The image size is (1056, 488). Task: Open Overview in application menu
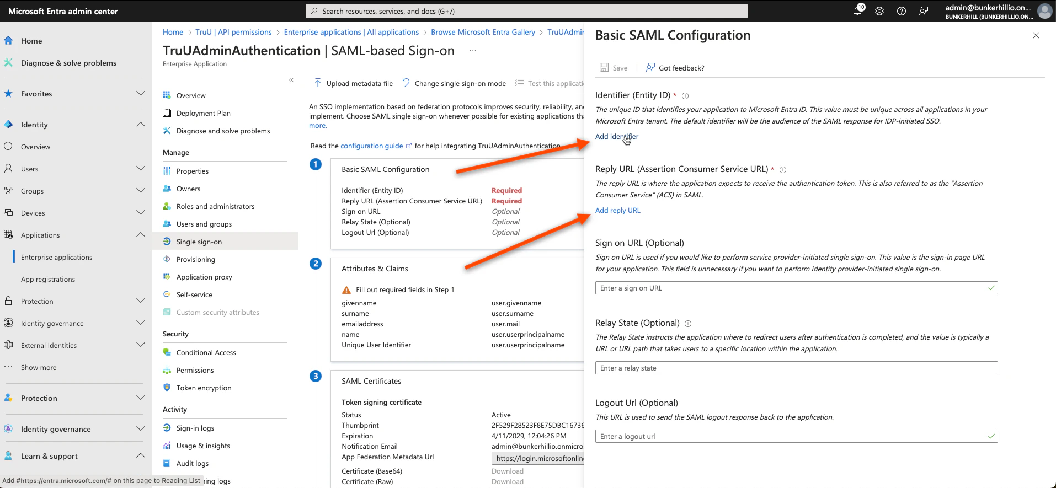191,95
